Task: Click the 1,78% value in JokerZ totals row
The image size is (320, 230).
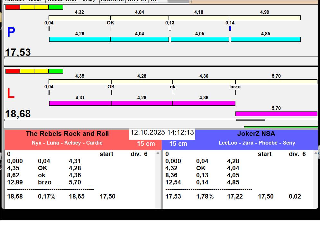Action: (x=205, y=196)
